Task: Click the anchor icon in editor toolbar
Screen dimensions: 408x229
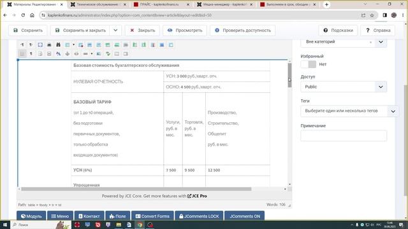Action: pos(68,53)
